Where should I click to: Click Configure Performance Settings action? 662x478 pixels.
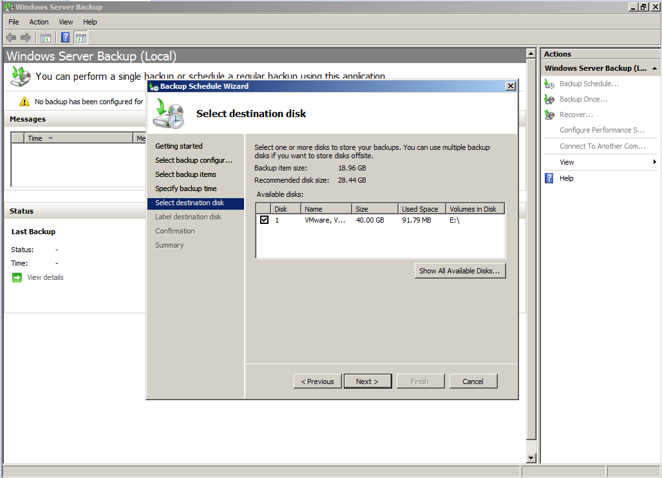click(x=602, y=130)
